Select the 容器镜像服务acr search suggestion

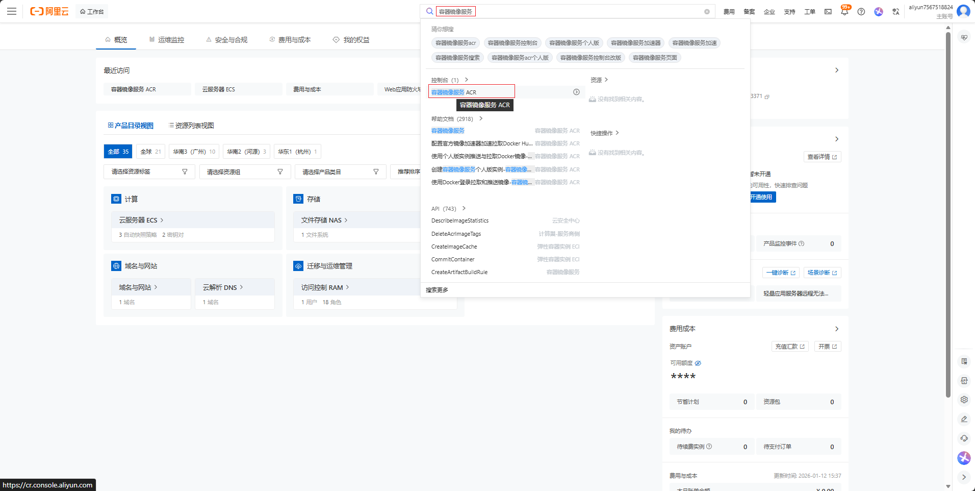(x=455, y=43)
